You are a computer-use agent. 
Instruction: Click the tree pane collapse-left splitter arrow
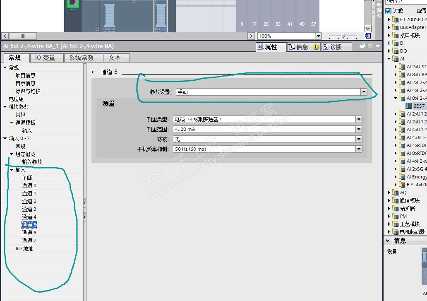point(85,203)
